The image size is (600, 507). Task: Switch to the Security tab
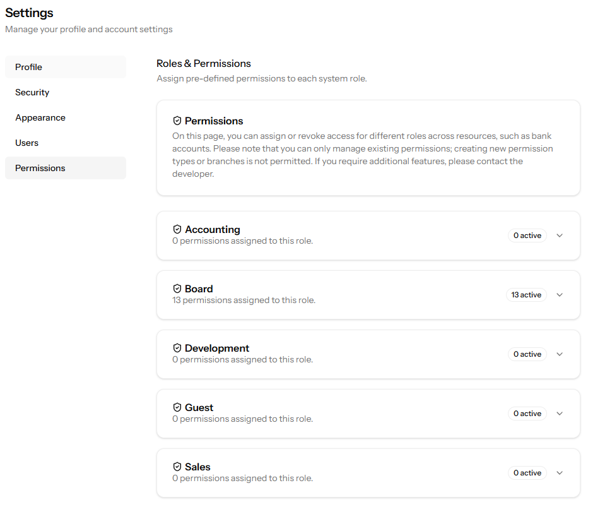pyautogui.click(x=66, y=92)
